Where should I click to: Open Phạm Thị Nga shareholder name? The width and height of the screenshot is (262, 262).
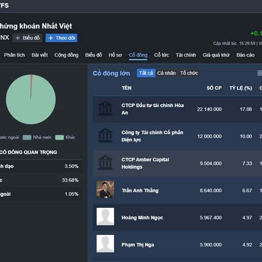coord(138,245)
